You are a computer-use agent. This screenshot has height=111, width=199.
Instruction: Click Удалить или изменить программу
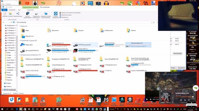(70, 13)
